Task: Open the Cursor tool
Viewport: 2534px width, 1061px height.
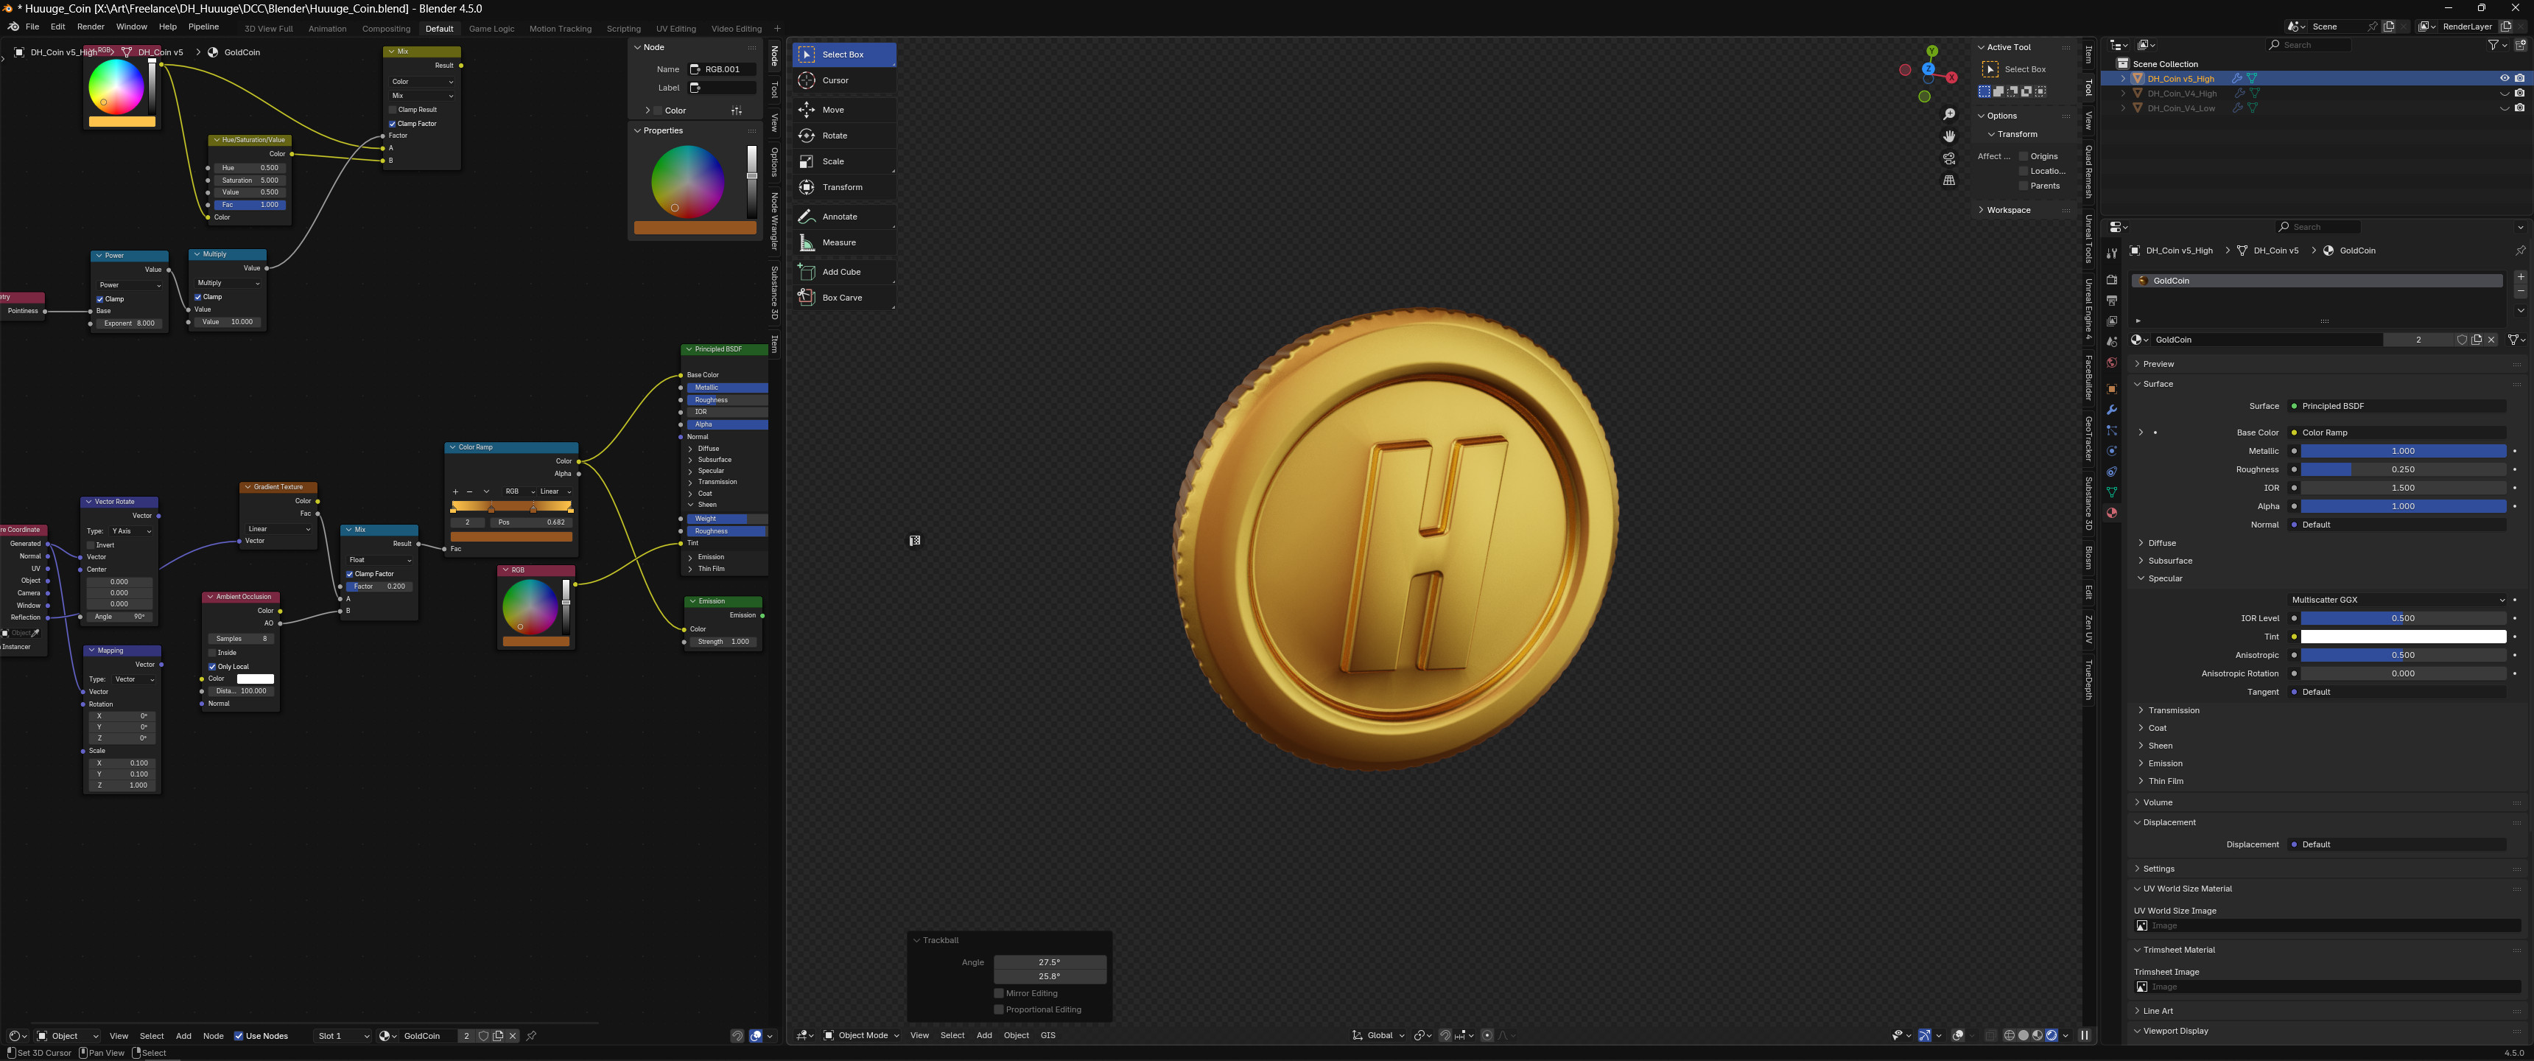Action: (835, 81)
